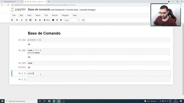The width and height of the screenshot is (184, 103).
Task: Open the View menu
Action: pos(29,15)
